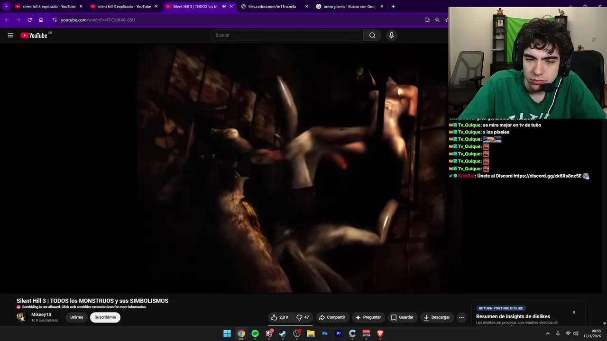Reload the current YouTube page
607x341 pixels.
tap(29, 20)
